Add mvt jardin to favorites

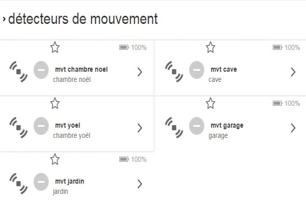click(55, 160)
